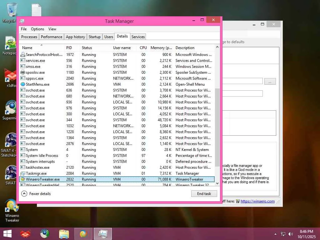This screenshot has height=240, width=320.
Task: Sort by the Description column header
Action: click(194, 48)
